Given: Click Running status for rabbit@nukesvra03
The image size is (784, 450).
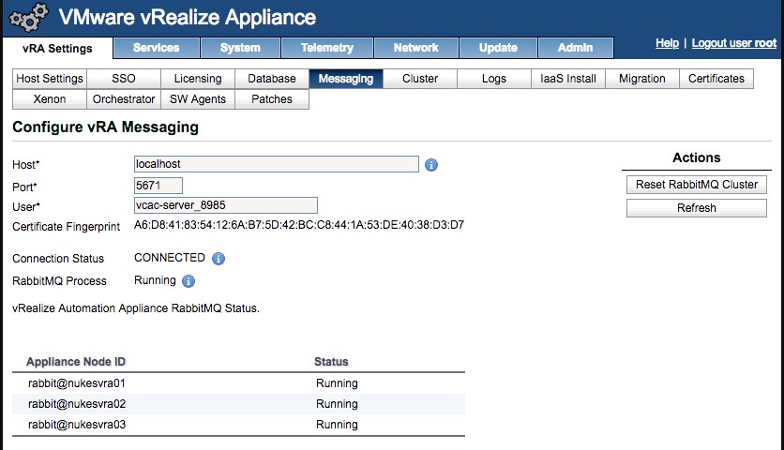Looking at the screenshot, I should tap(337, 425).
